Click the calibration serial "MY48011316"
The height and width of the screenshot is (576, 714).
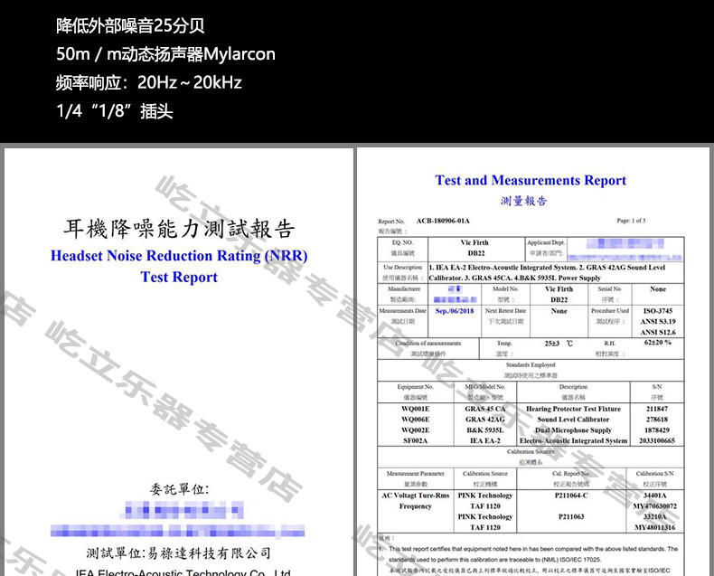655,528
